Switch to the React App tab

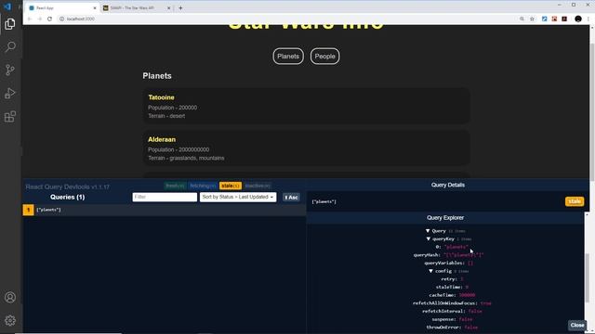(62, 8)
